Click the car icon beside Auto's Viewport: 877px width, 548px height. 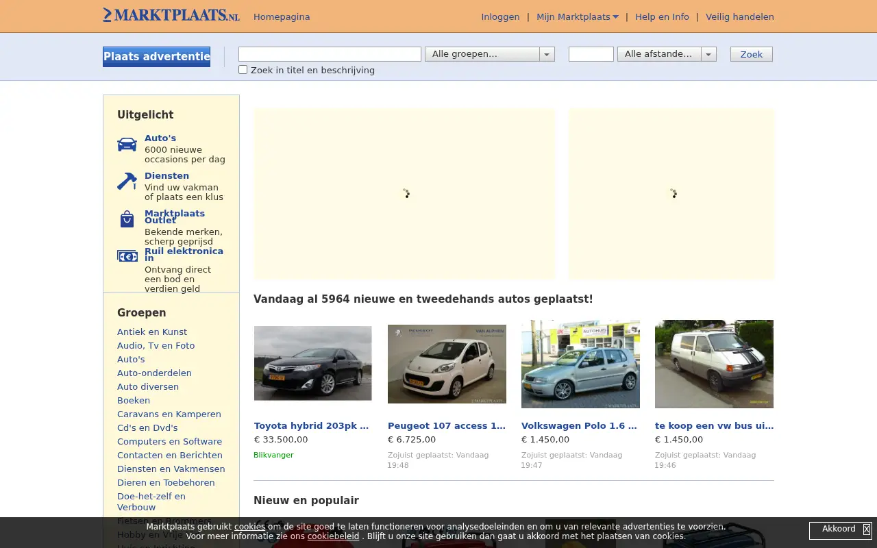[x=127, y=145]
